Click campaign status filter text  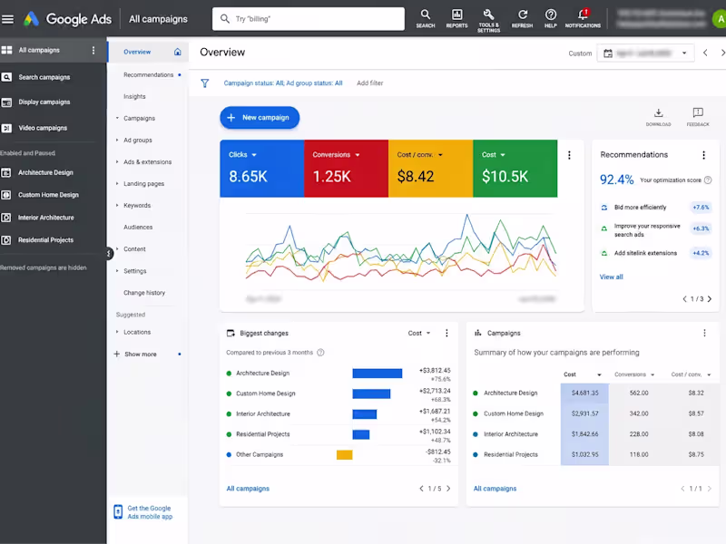(283, 83)
